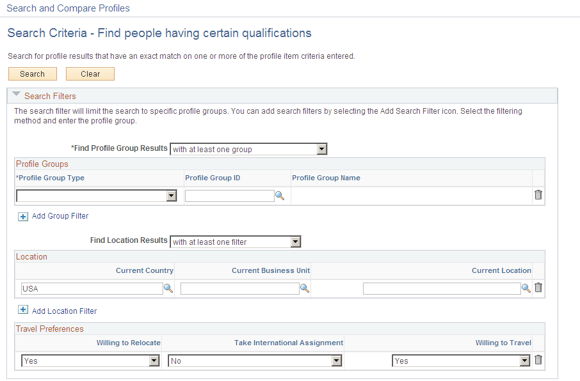This screenshot has height=381, width=580.
Task: Click the Clear button
Action: (90, 74)
